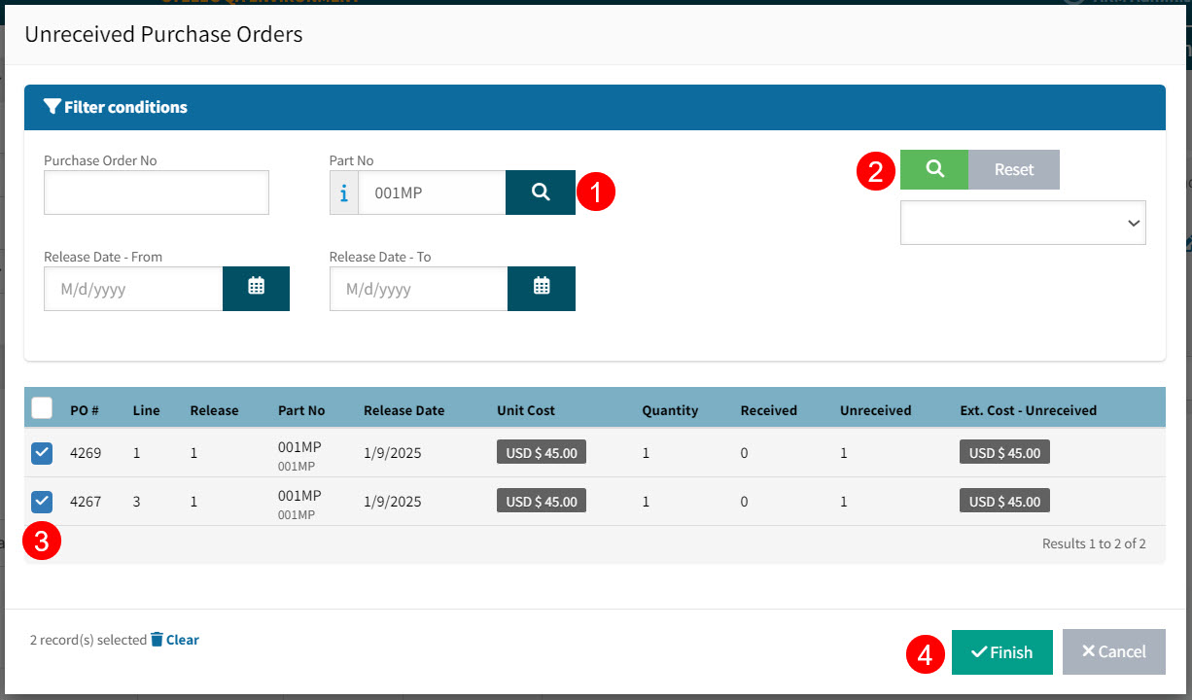Image resolution: width=1192 pixels, height=700 pixels.
Task: Sort by the PO # column header
Action: [x=85, y=410]
